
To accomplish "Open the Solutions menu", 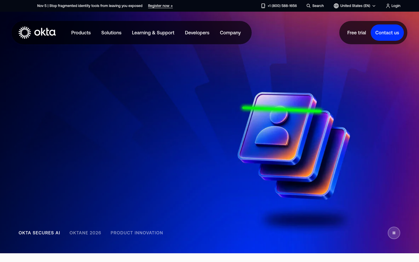I will coord(111,33).
